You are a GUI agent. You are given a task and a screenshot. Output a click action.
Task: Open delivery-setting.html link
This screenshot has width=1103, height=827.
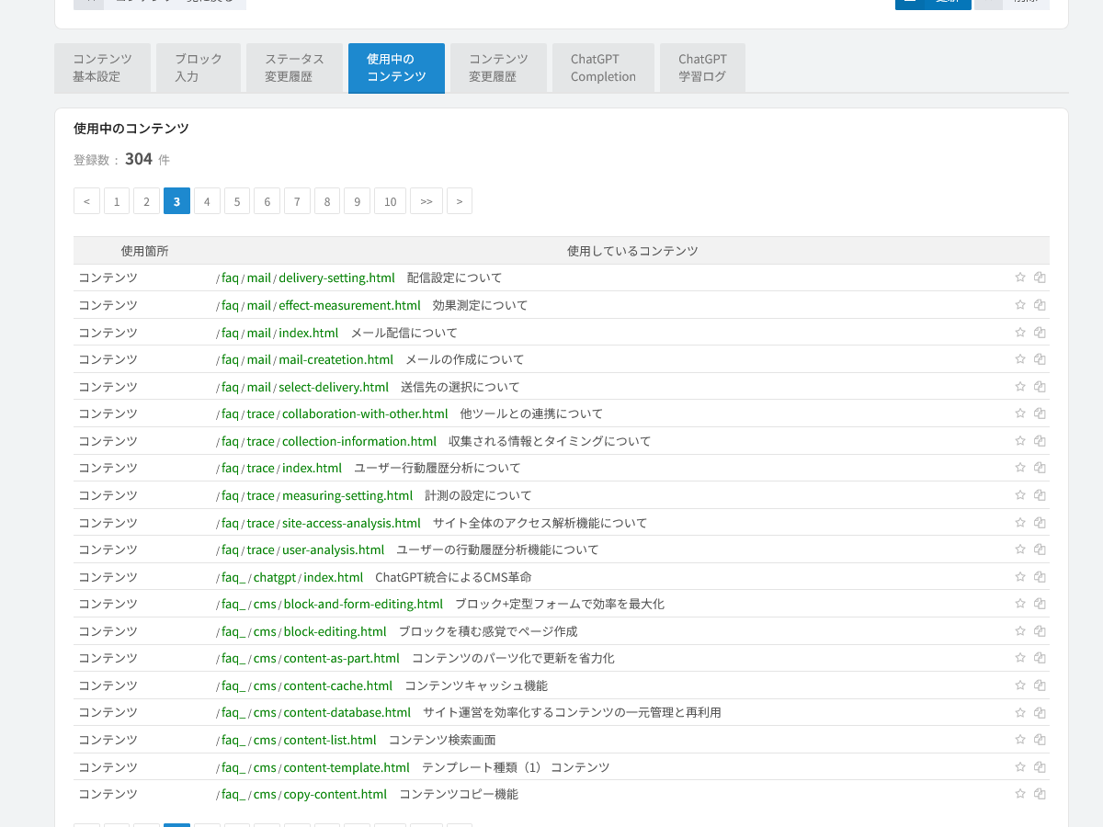336,278
